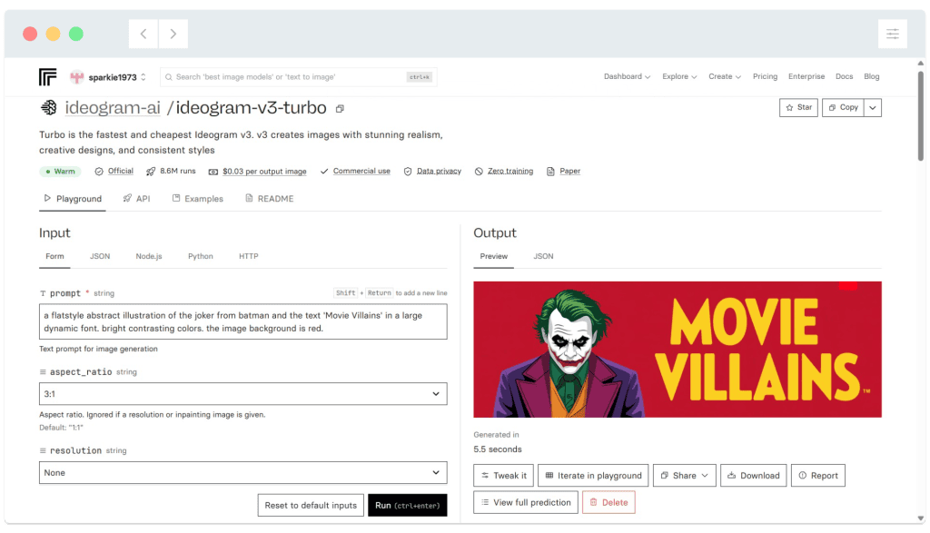The width and height of the screenshot is (930, 533).
Task: Switch to the Examples tab
Action: pos(197,199)
